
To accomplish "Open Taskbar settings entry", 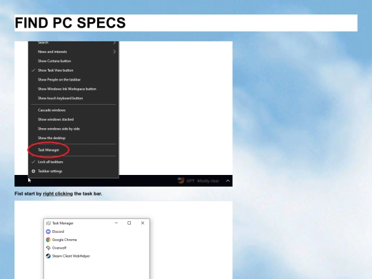I will click(74, 171).
